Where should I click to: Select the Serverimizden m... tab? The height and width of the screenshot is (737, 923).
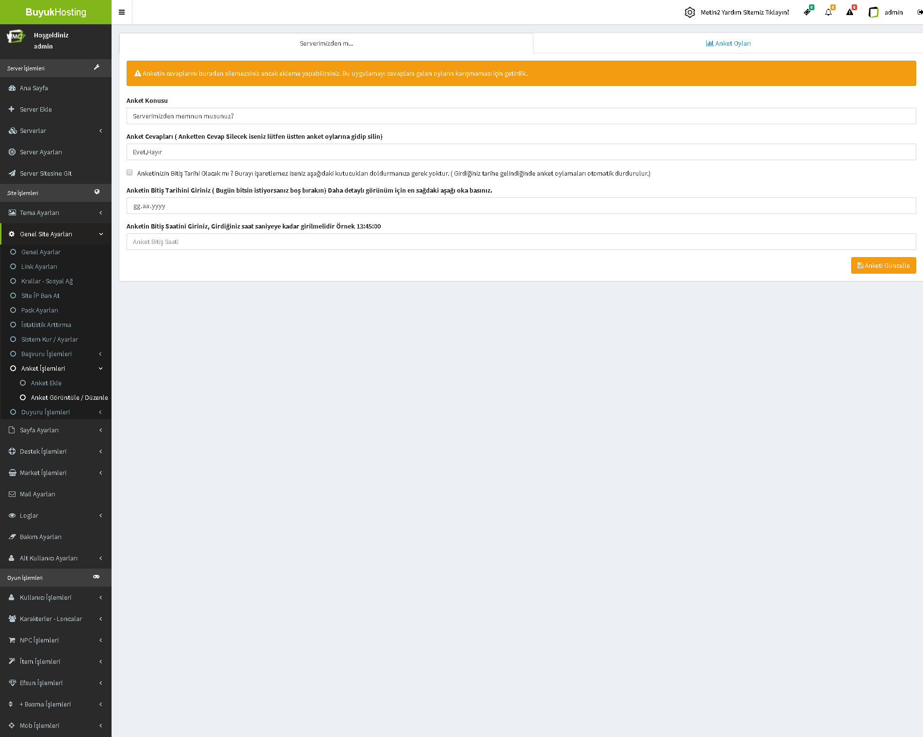pos(326,43)
